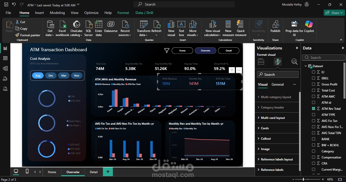Select the Dec month slicer button
Image resolution: width=346 pixels, height=182 pixels.
click(51, 76)
